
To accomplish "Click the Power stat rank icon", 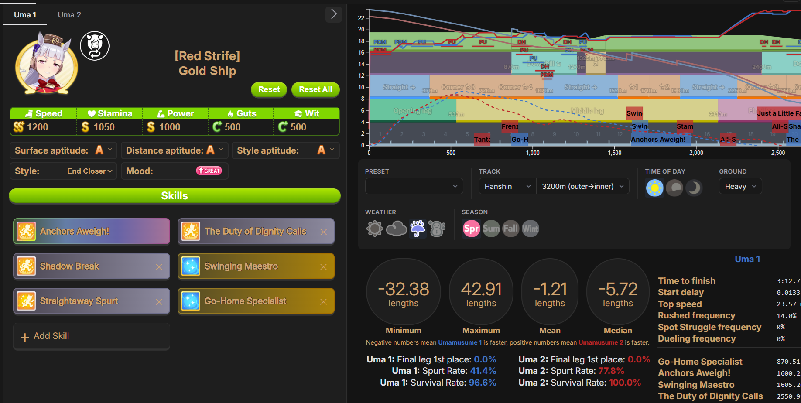I will pos(151,127).
